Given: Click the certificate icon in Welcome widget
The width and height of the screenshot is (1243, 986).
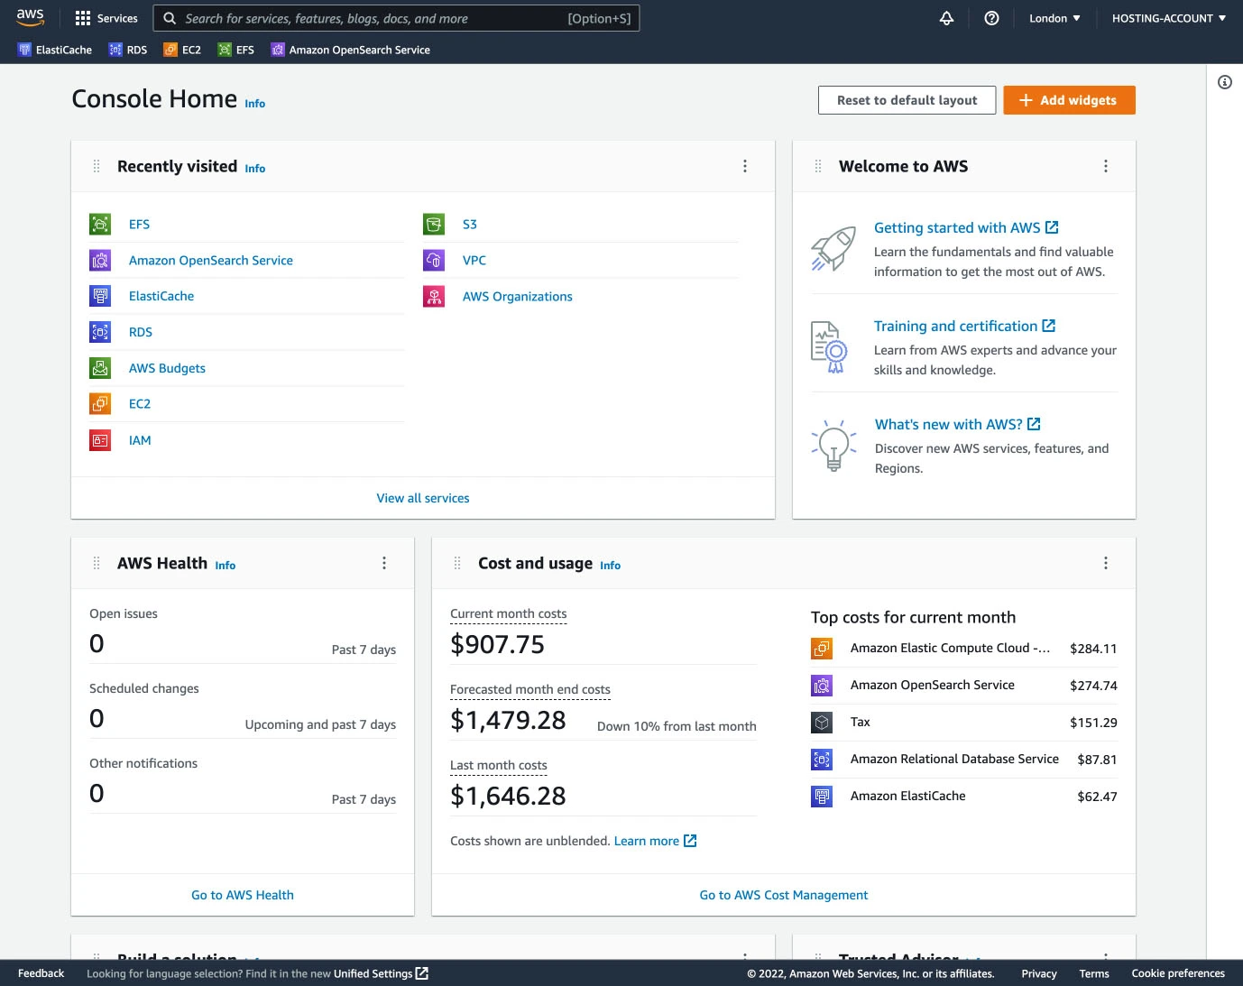Looking at the screenshot, I should tap(830, 347).
